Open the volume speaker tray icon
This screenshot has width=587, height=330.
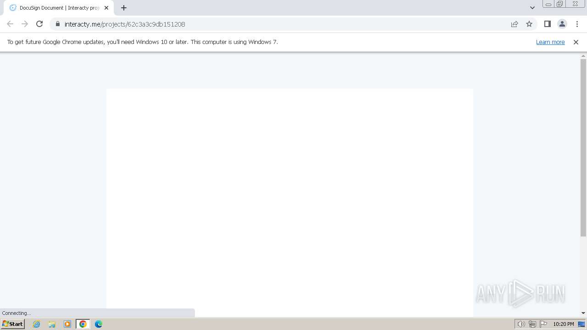(x=521, y=324)
